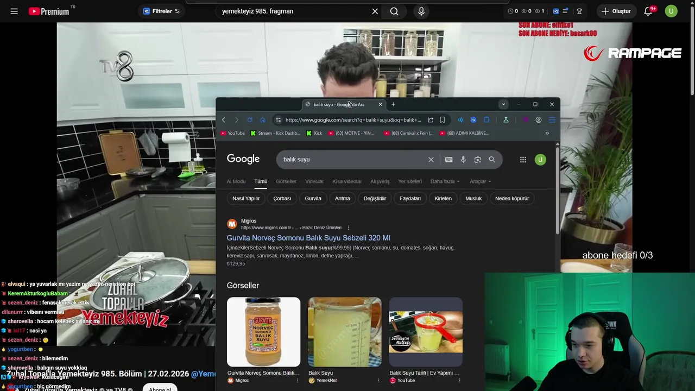The height and width of the screenshot is (391, 695).
Task: Submit YouTube search with magnifier icon
Action: [x=394, y=11]
